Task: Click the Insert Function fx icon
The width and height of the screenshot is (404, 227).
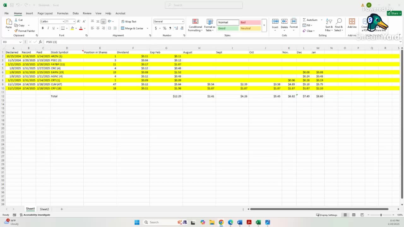Action: click(x=40, y=42)
